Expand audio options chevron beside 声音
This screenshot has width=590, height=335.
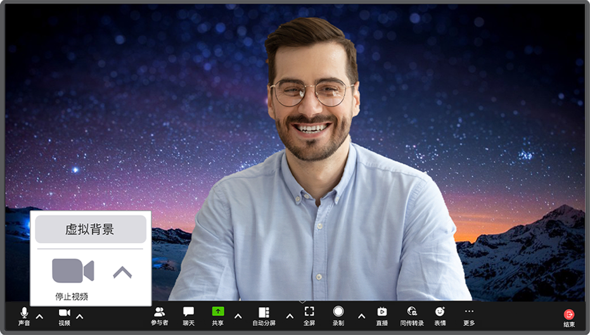pyautogui.click(x=39, y=317)
